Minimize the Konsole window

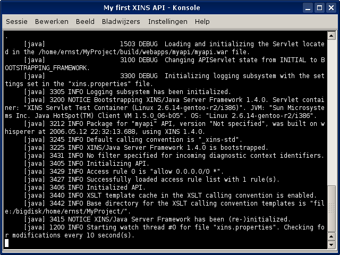[308, 8]
